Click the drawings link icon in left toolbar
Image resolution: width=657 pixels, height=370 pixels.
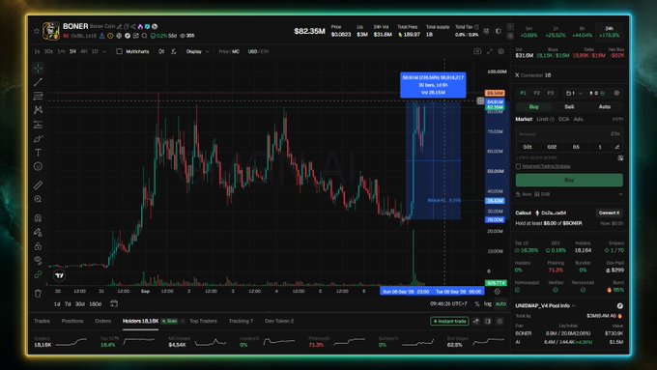pos(38,274)
